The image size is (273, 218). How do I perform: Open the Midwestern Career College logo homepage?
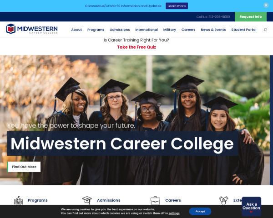pyautogui.click(x=32, y=29)
